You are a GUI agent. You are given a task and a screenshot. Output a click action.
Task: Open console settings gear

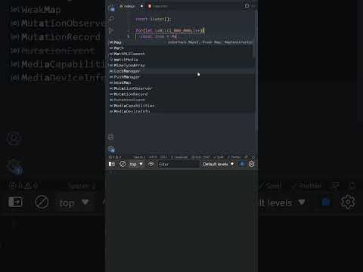coord(251,164)
